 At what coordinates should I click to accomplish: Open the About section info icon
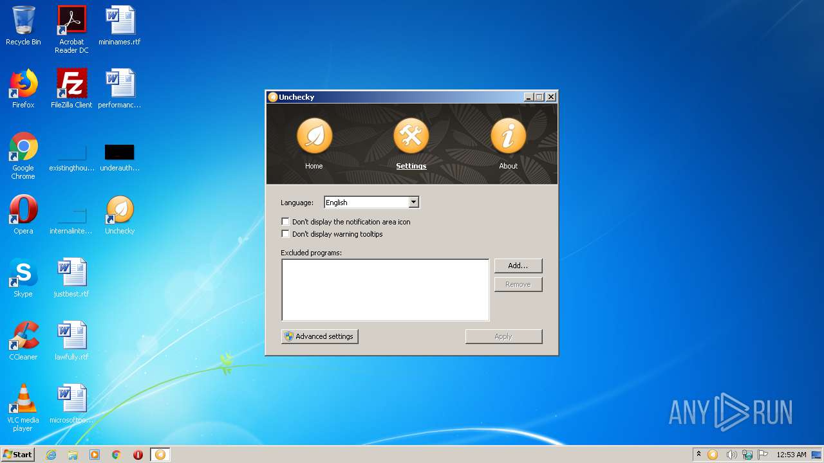(509, 143)
